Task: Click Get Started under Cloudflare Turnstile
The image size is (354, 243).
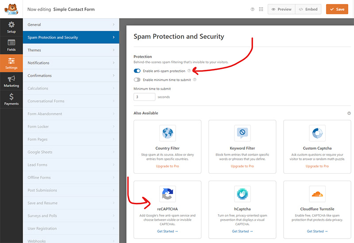Action: [317, 231]
